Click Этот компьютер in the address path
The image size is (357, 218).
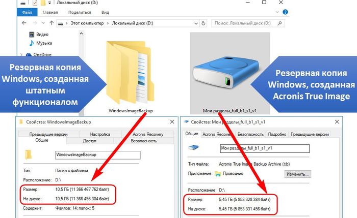(x=86, y=23)
